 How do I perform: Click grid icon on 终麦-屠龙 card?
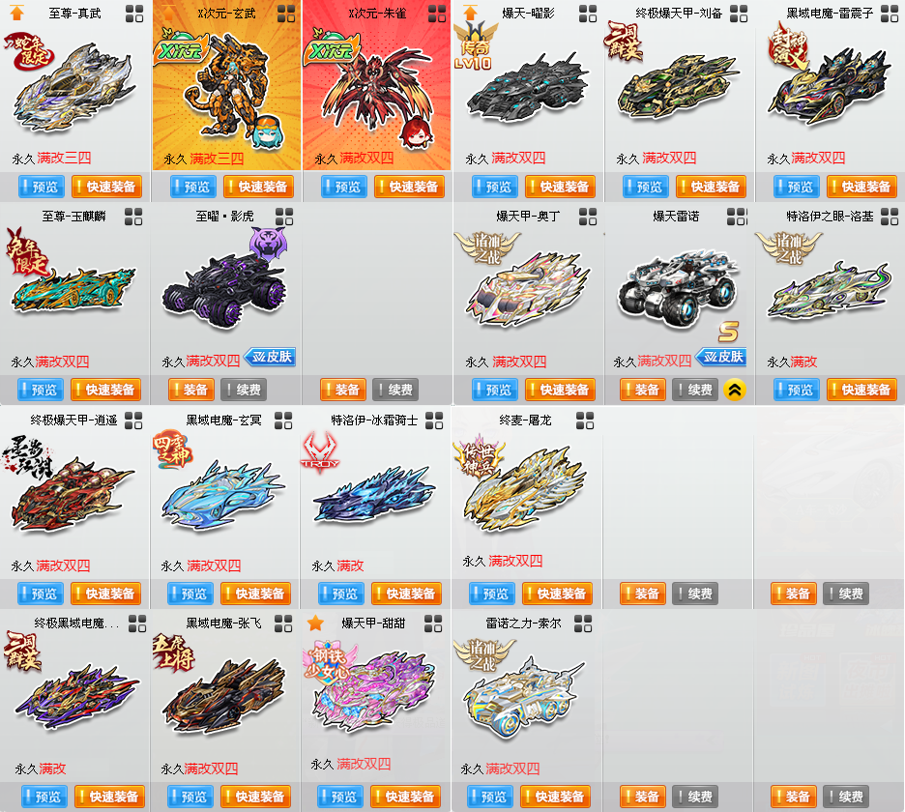585,420
